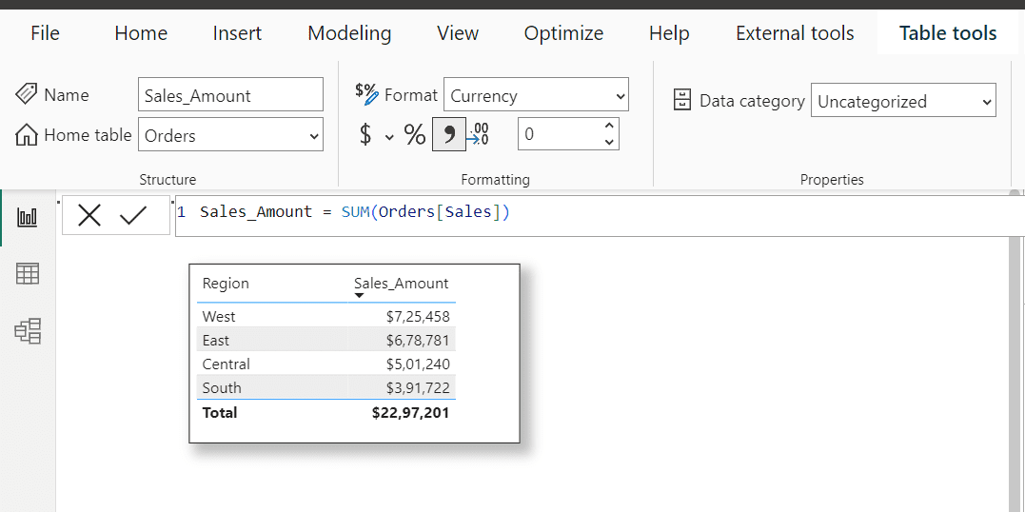Viewport: 1025px width, 512px height.
Task: Open the File menu
Action: 45,33
